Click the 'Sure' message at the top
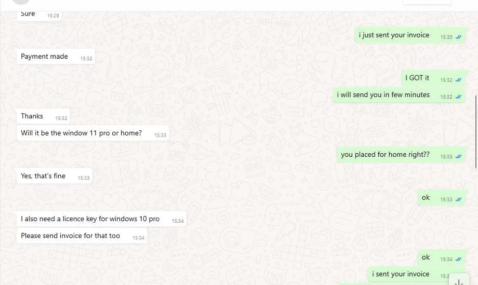The width and height of the screenshot is (478, 285). click(x=39, y=15)
